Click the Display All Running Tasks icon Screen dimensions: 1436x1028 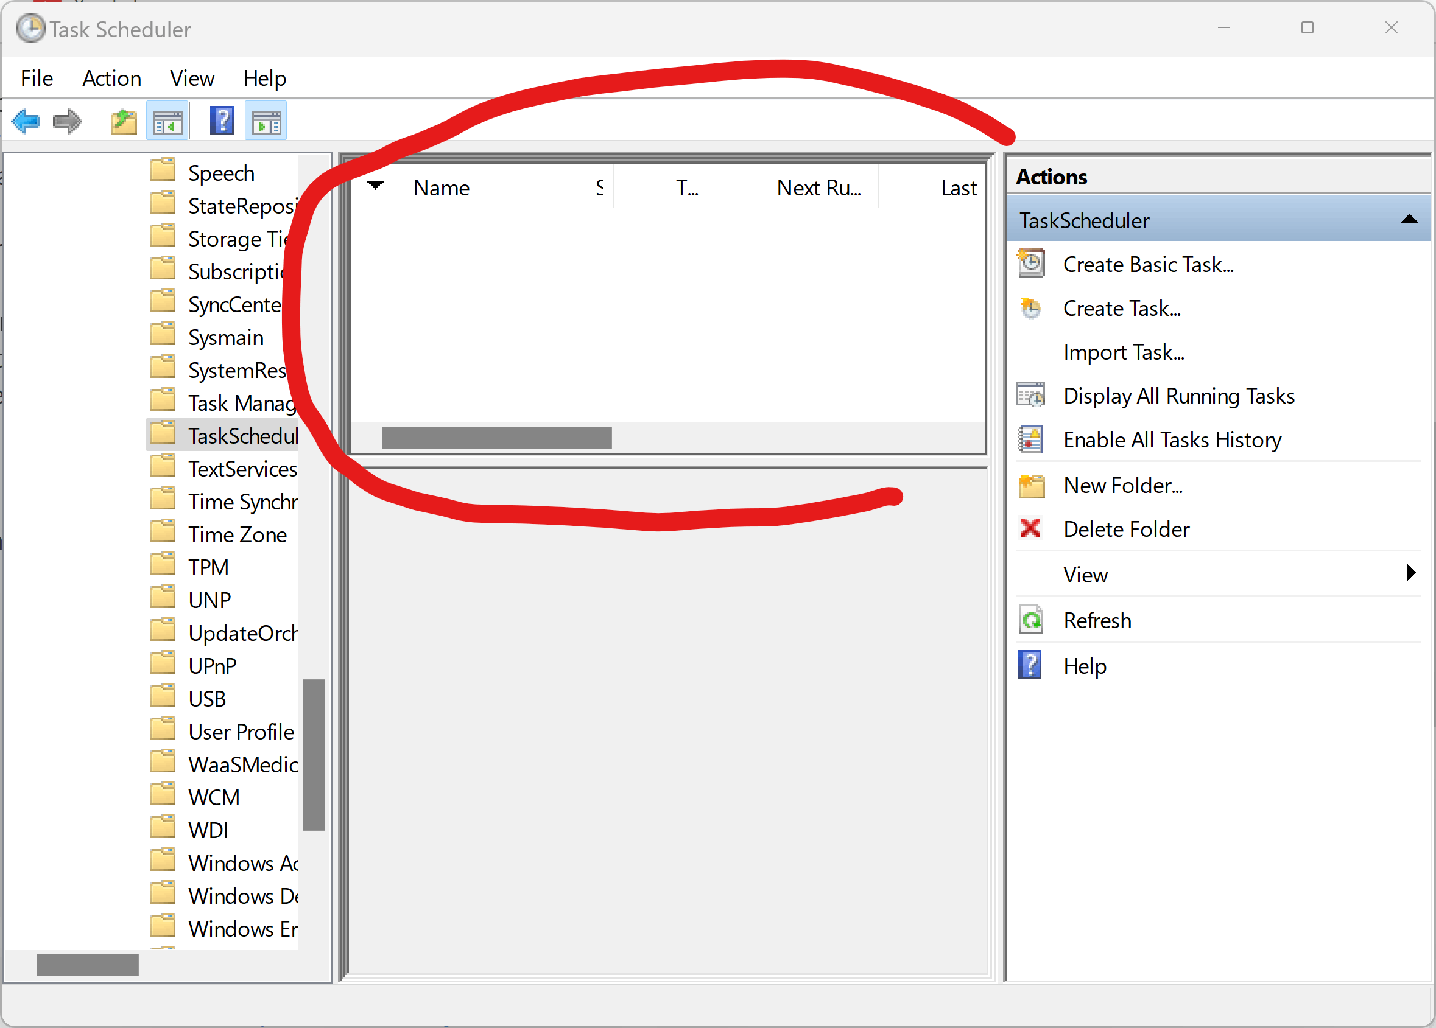(x=1031, y=396)
